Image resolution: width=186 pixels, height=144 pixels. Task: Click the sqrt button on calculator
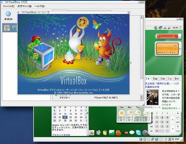[178, 122]
